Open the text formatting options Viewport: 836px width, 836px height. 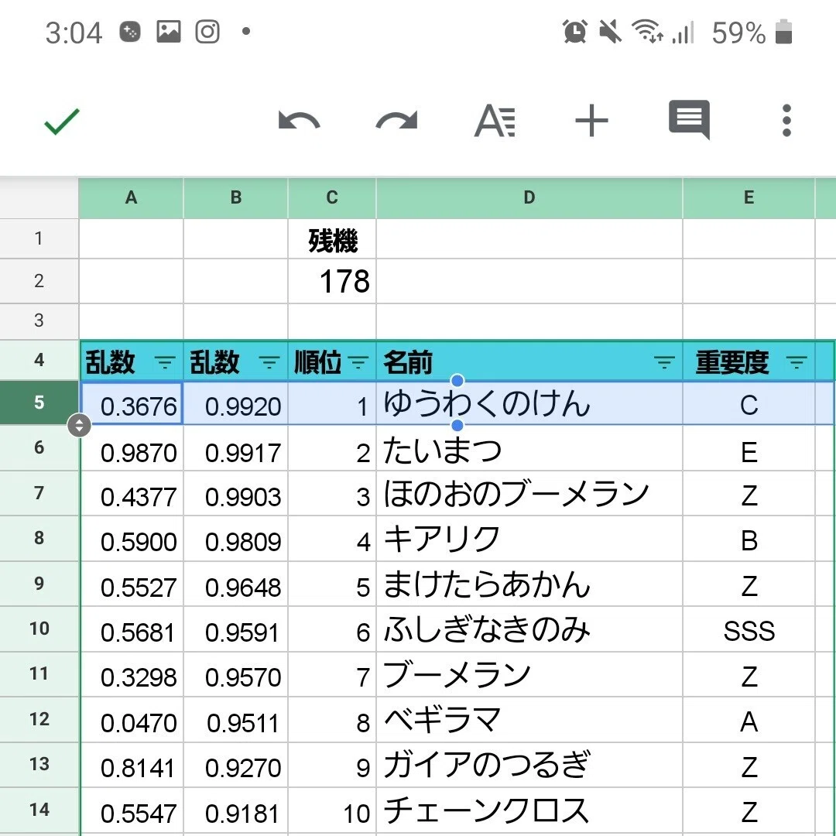coord(495,121)
